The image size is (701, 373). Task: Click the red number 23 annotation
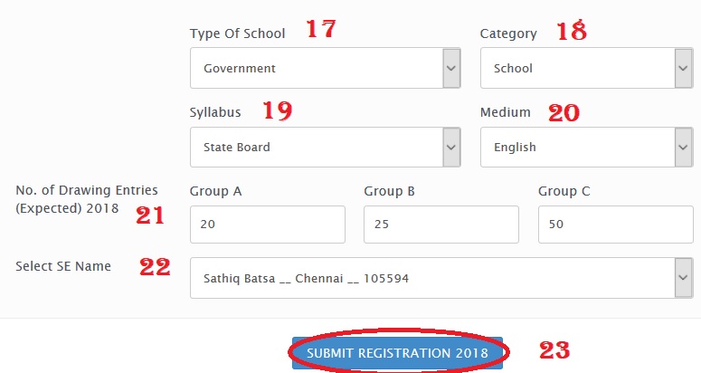554,350
